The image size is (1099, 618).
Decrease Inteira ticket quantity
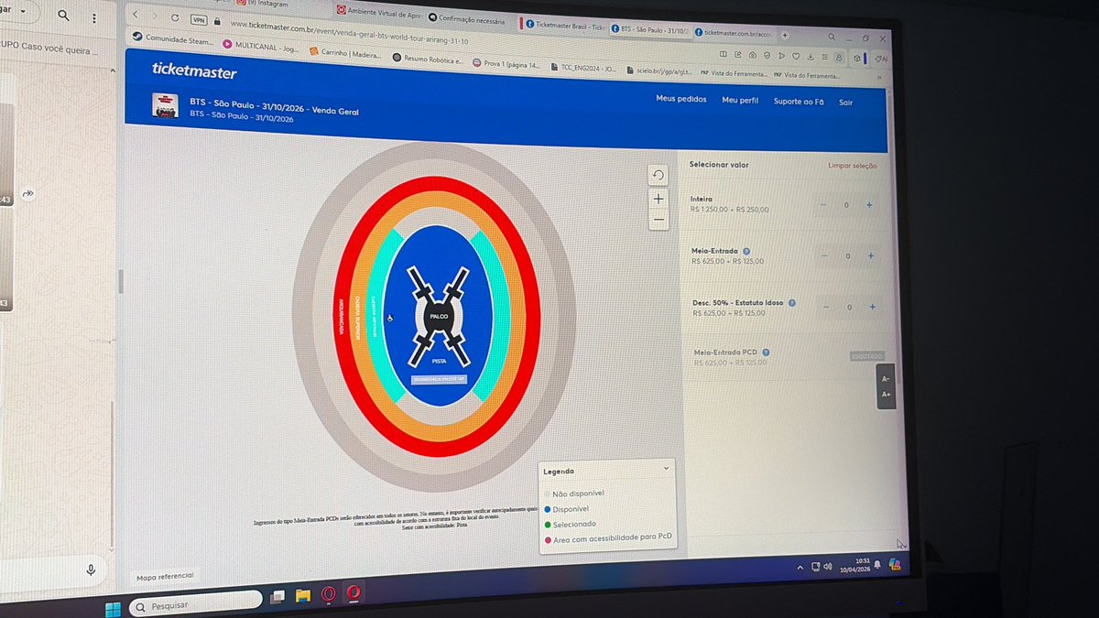(822, 204)
